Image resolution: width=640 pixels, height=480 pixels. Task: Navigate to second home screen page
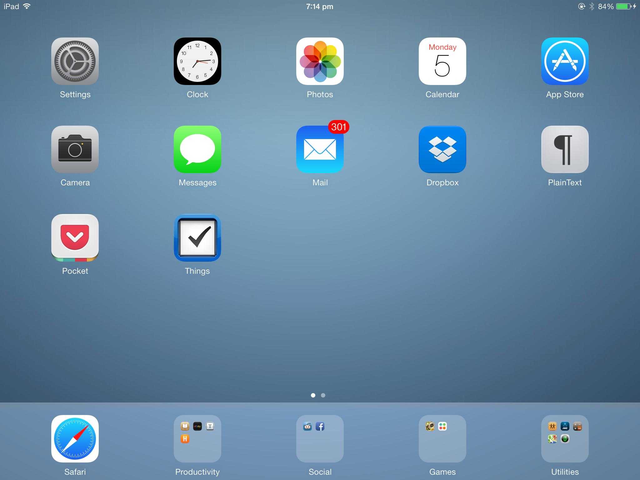point(323,395)
